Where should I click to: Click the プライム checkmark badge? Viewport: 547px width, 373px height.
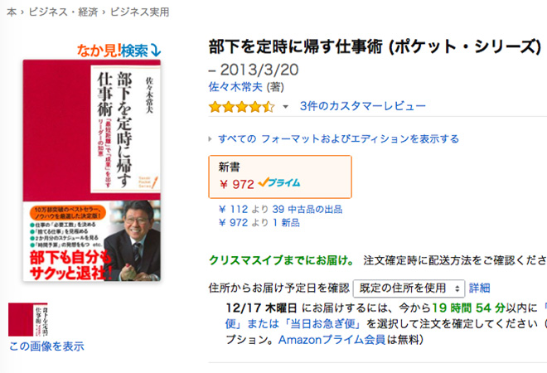[x=279, y=182]
